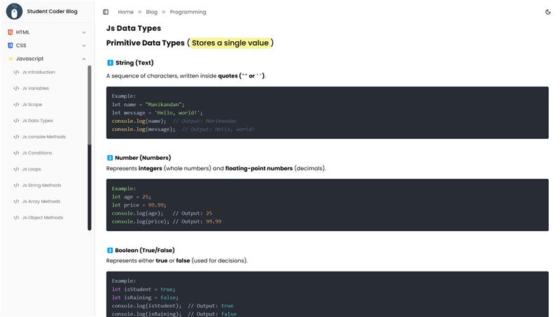
Task: Click the number 1 badge by String
Action: (110, 63)
